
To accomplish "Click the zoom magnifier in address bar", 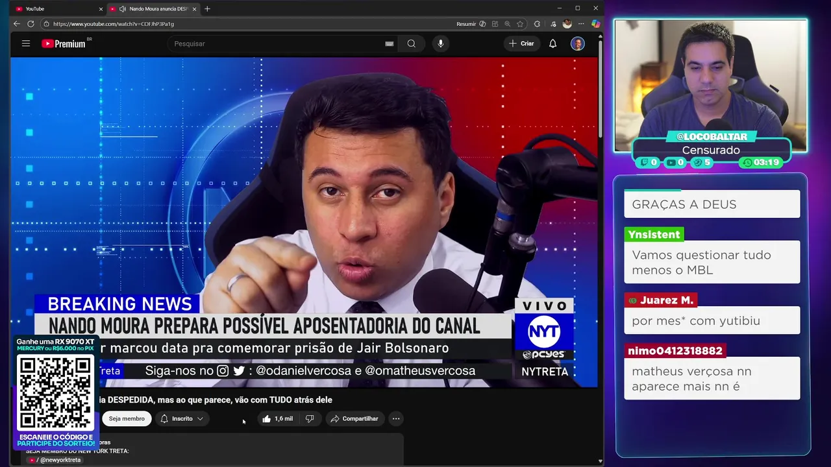I will point(507,24).
